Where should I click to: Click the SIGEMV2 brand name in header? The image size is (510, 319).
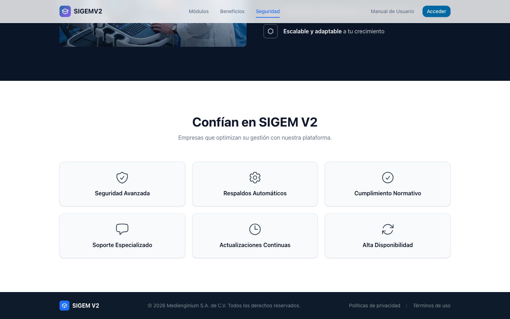point(88,11)
